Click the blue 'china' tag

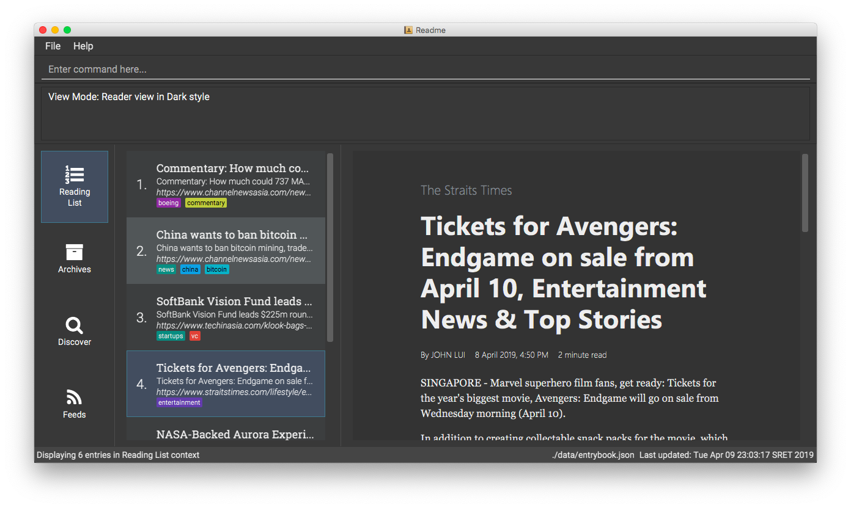click(190, 269)
